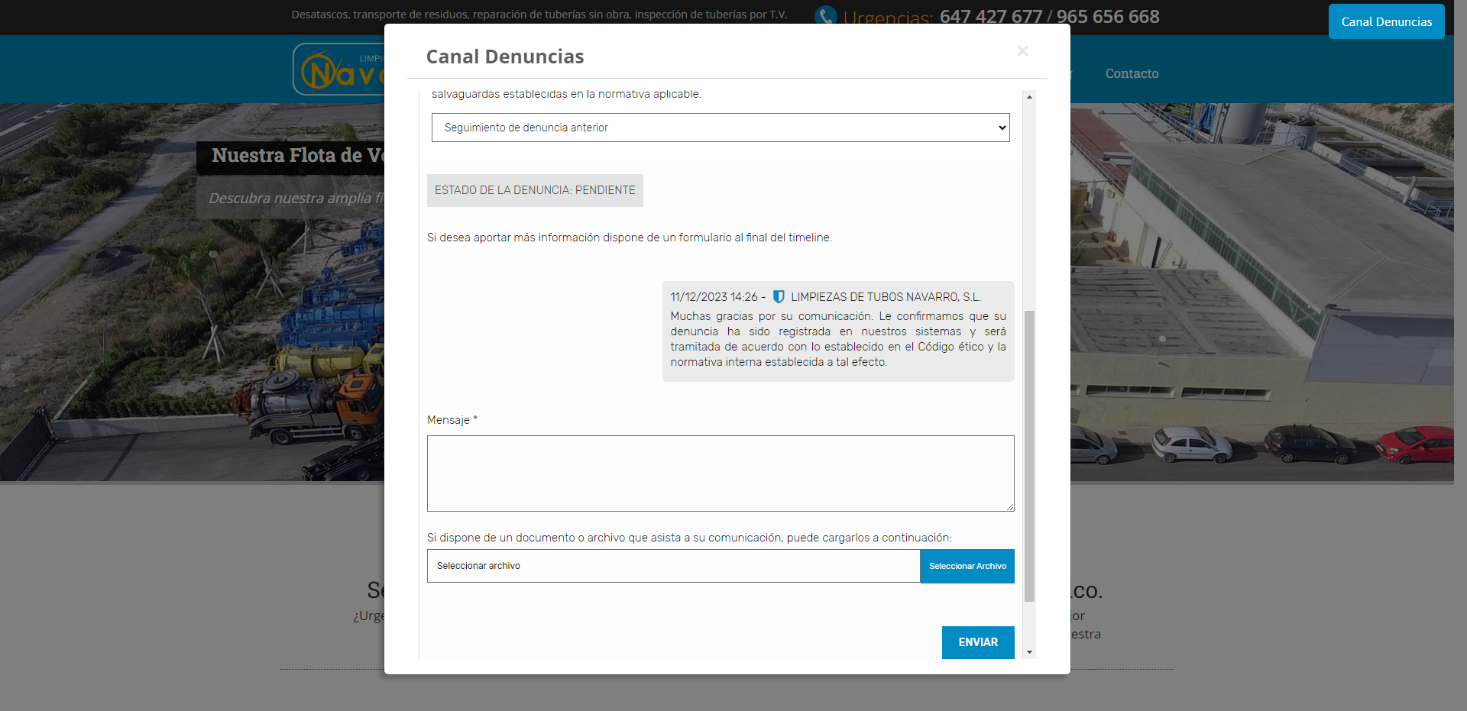Image resolution: width=1467 pixels, height=711 pixels.
Task: Click the scrollbar up arrow in dialog
Action: [x=1029, y=97]
